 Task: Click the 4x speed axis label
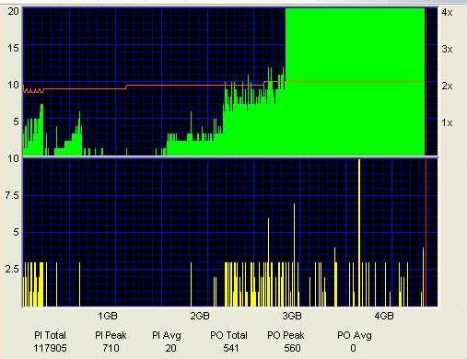click(x=447, y=12)
